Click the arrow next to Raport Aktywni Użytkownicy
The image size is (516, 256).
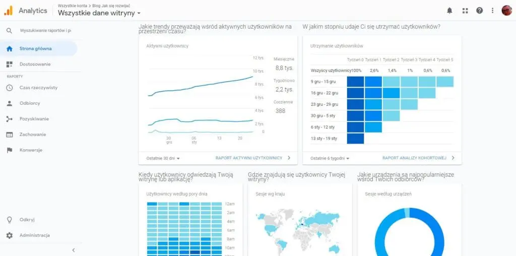(289, 158)
